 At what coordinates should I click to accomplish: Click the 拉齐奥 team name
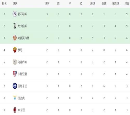tap(21, 98)
